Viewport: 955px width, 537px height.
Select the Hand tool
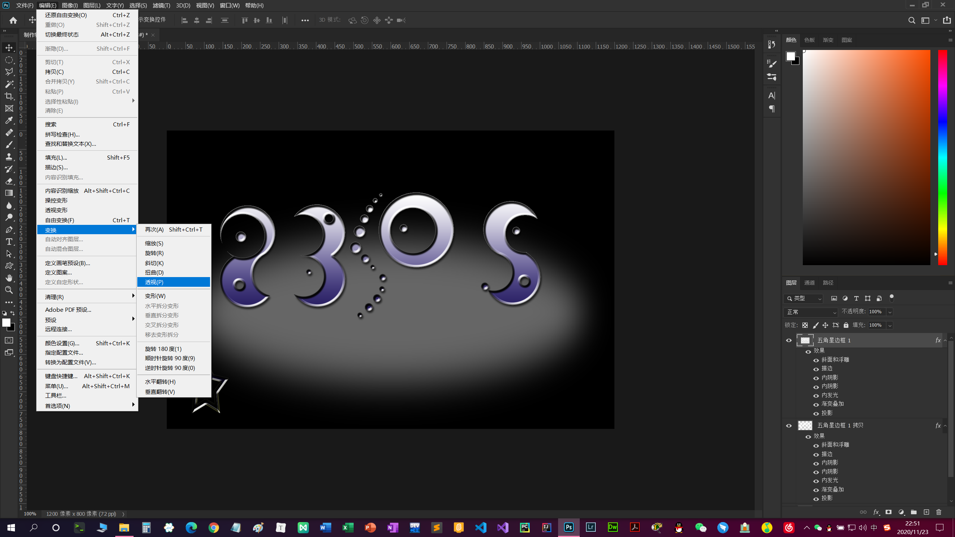tap(9, 278)
